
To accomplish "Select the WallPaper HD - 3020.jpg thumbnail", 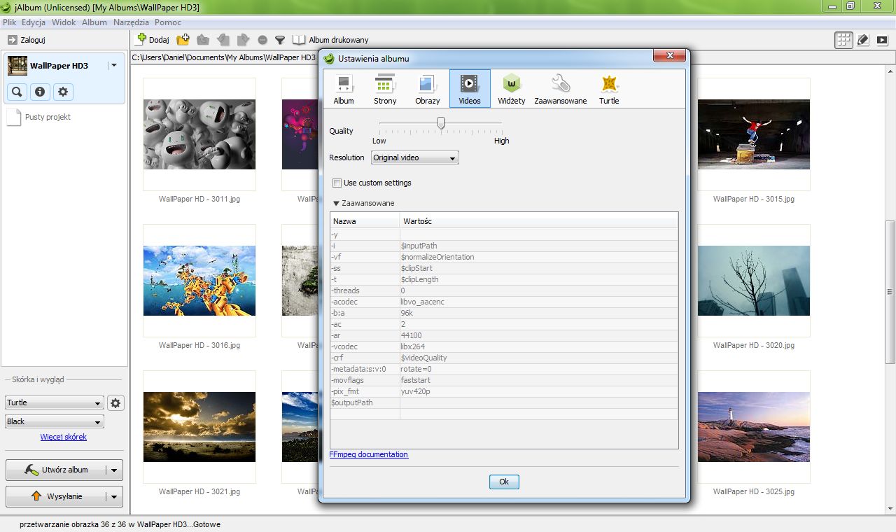I will click(754, 281).
